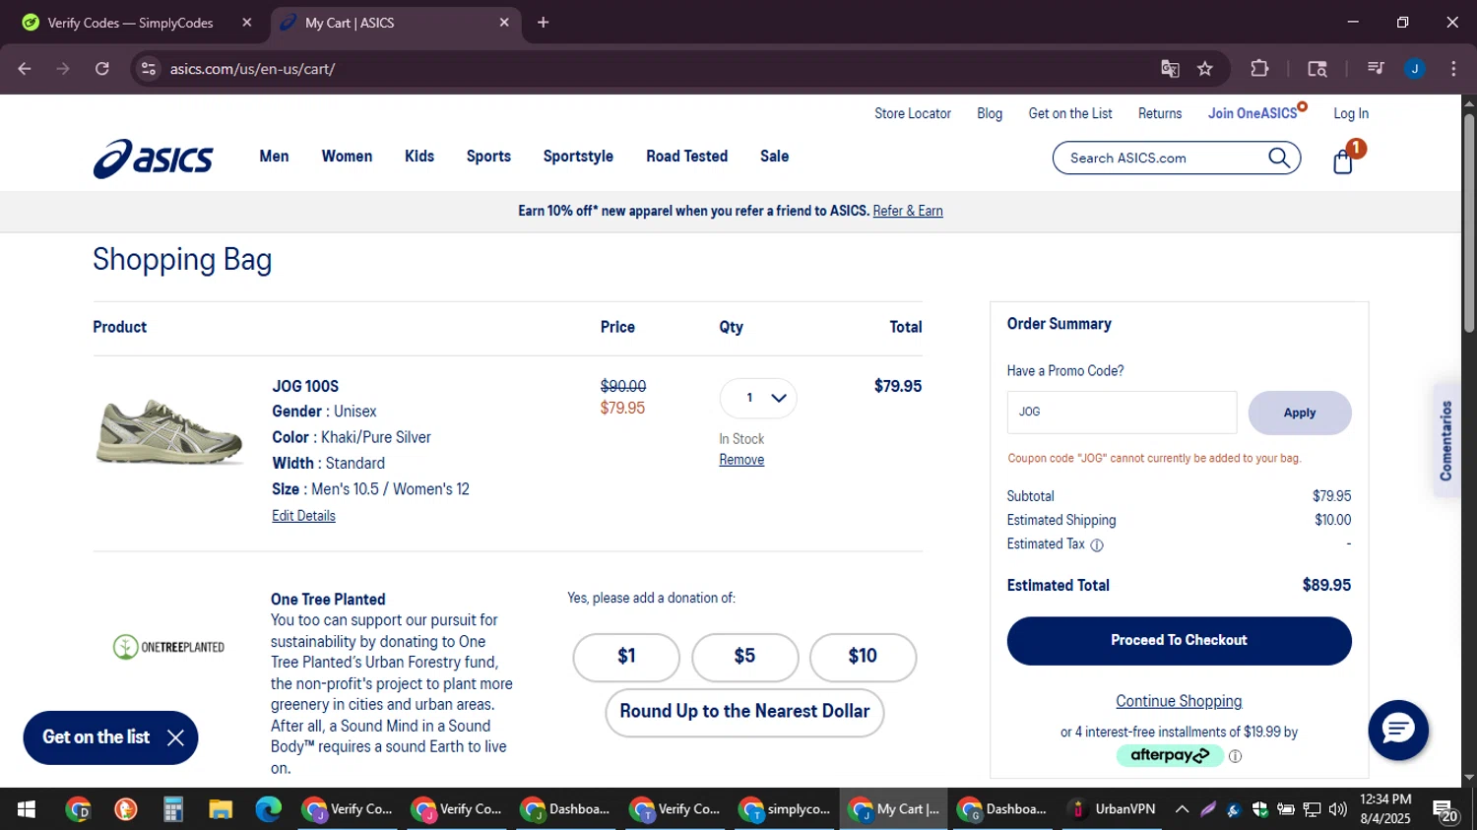Go back with the browser back arrow

25,69
